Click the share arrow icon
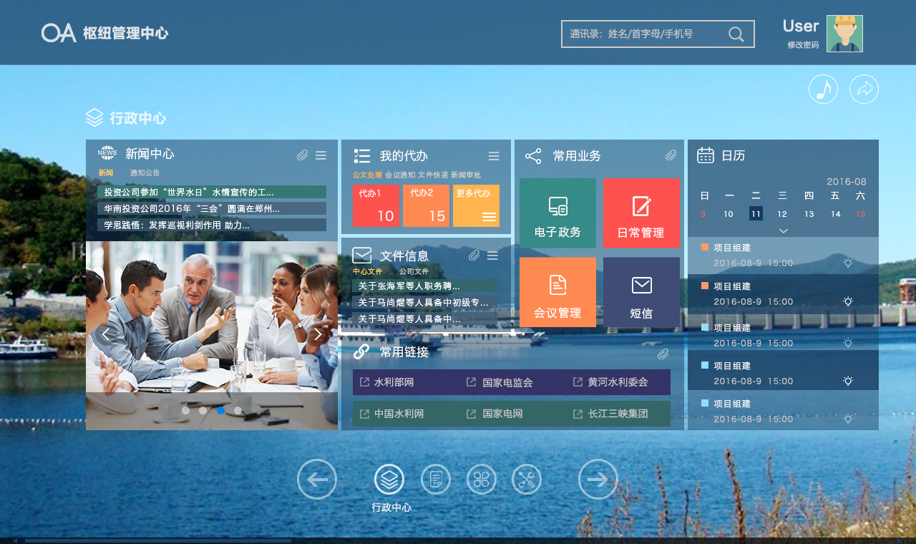 [864, 89]
